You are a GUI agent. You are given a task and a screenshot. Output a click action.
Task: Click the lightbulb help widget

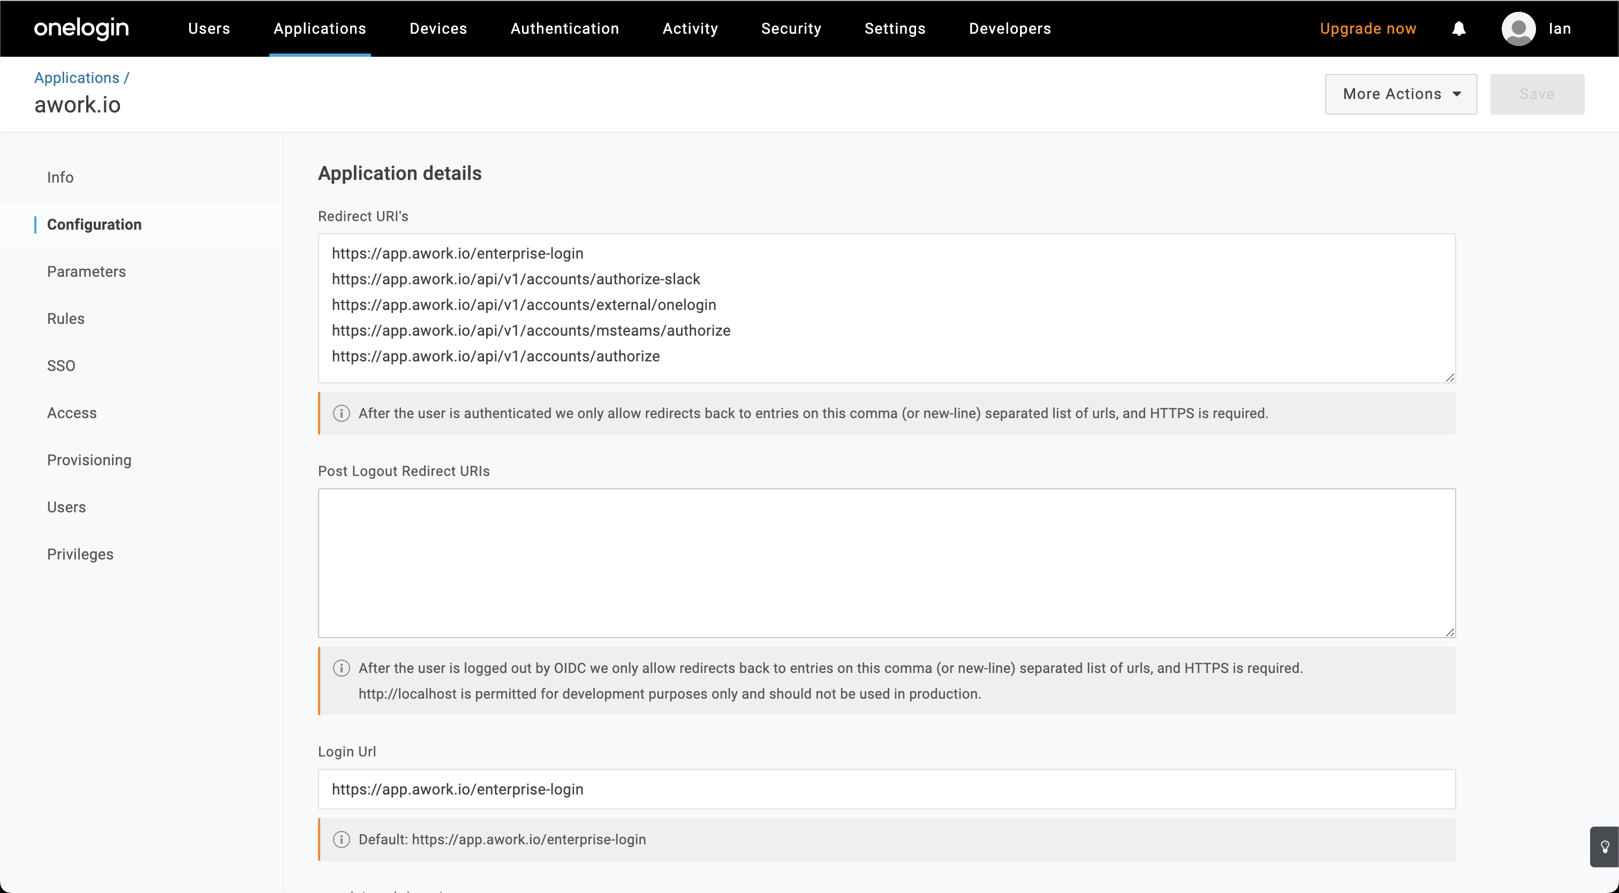(1605, 847)
